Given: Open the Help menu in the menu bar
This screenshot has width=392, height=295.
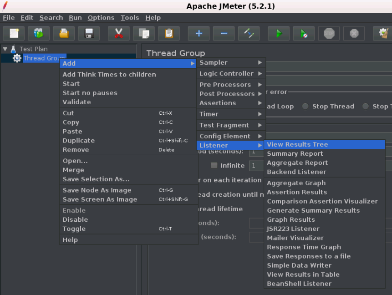Looking at the screenshot, I should 153,18.
